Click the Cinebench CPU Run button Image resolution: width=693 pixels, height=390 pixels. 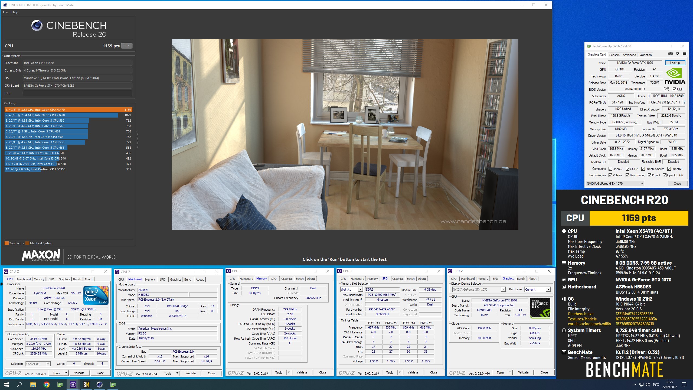(126, 46)
